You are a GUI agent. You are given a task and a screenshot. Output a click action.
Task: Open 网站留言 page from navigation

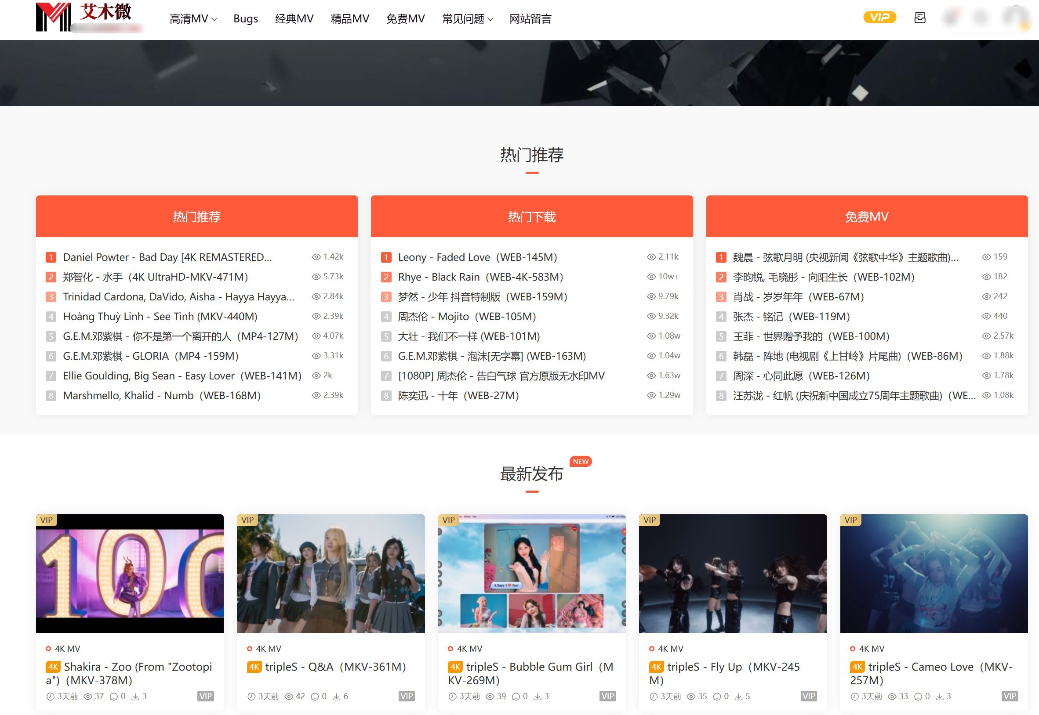(530, 19)
